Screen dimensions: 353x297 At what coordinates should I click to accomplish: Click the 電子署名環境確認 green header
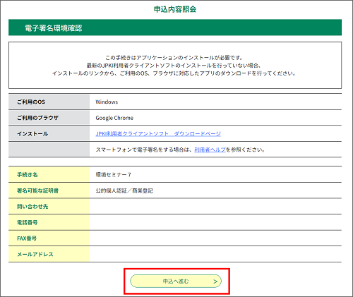click(x=175, y=28)
